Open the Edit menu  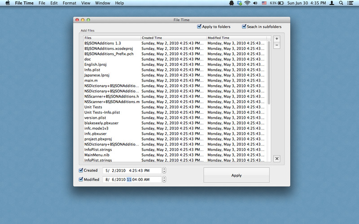[x=54, y=3]
